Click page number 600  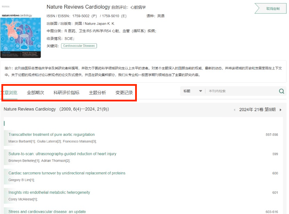tap(275, 173)
